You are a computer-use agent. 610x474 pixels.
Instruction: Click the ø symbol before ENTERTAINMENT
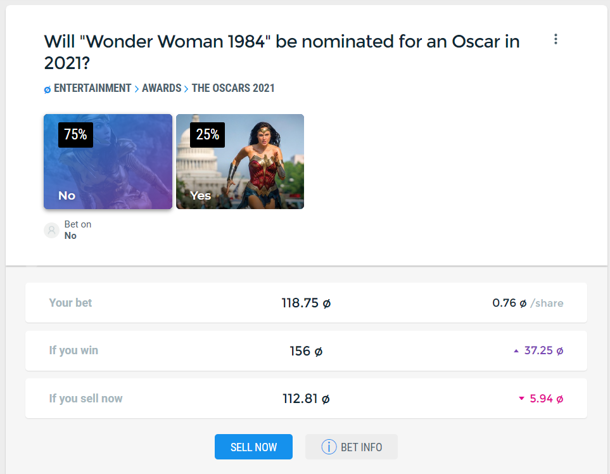tap(48, 89)
